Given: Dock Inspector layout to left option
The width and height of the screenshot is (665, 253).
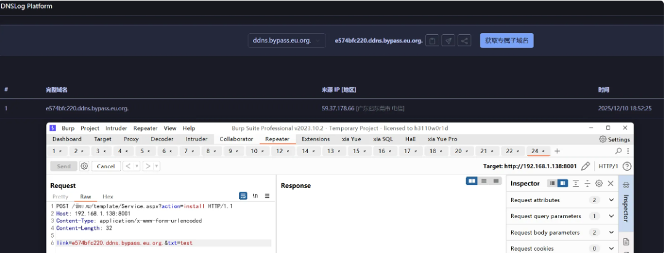Looking at the screenshot, I should coord(552,183).
